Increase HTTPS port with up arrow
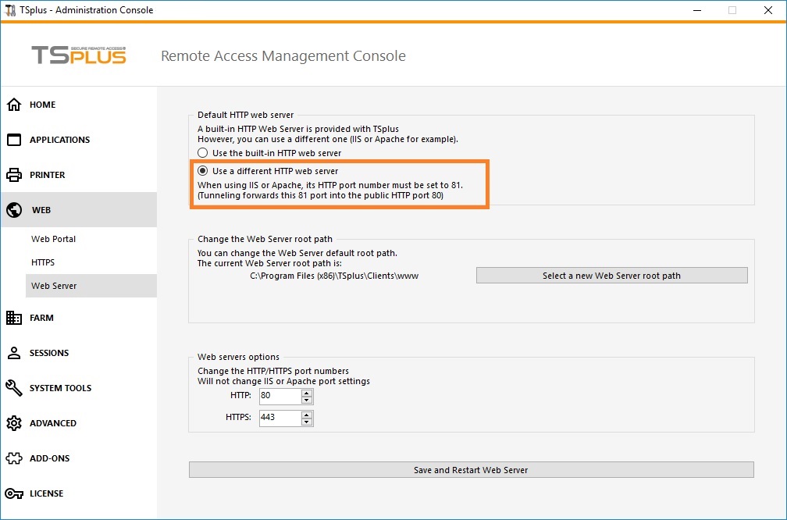This screenshot has width=787, height=520. (307, 414)
